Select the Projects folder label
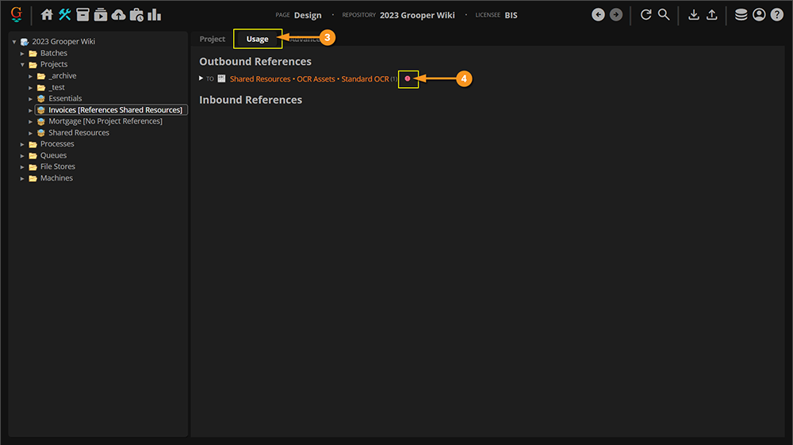Screen dimensions: 793x445 click(x=54, y=64)
